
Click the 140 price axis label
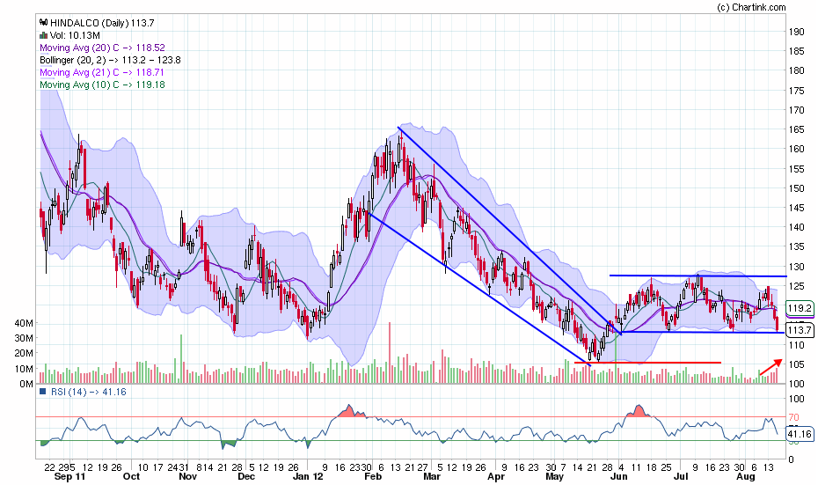point(797,227)
